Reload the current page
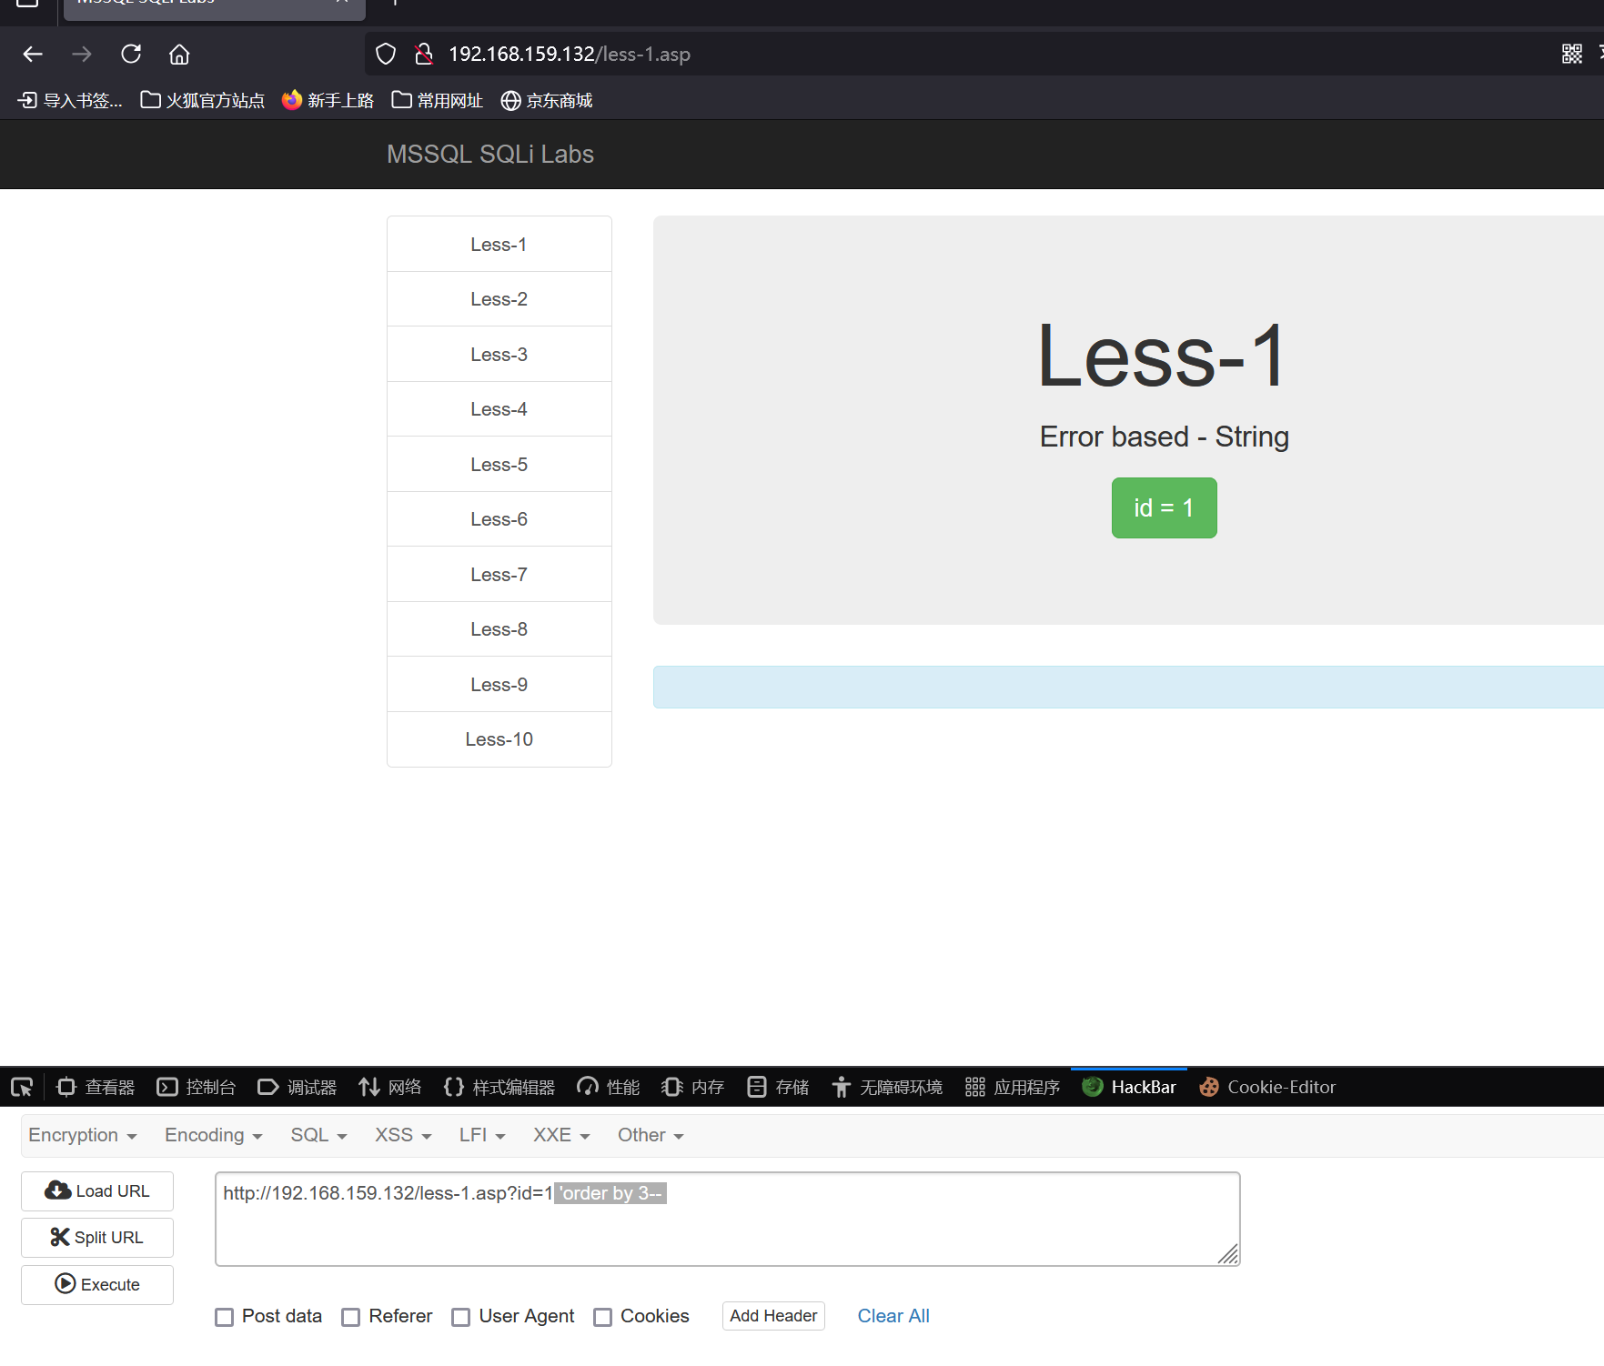The height and width of the screenshot is (1366, 1604). click(x=130, y=54)
